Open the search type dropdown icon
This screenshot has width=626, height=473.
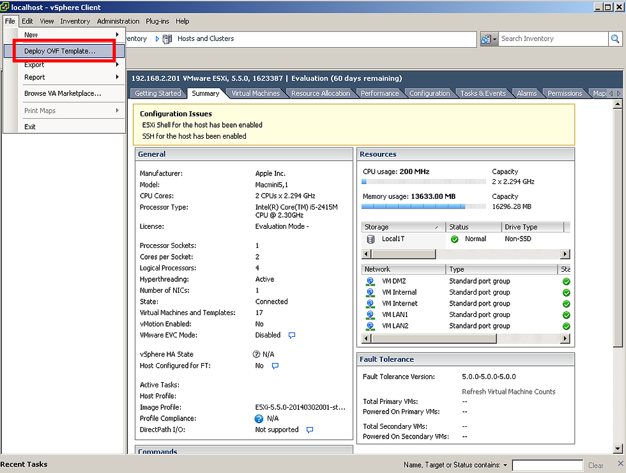[489, 39]
